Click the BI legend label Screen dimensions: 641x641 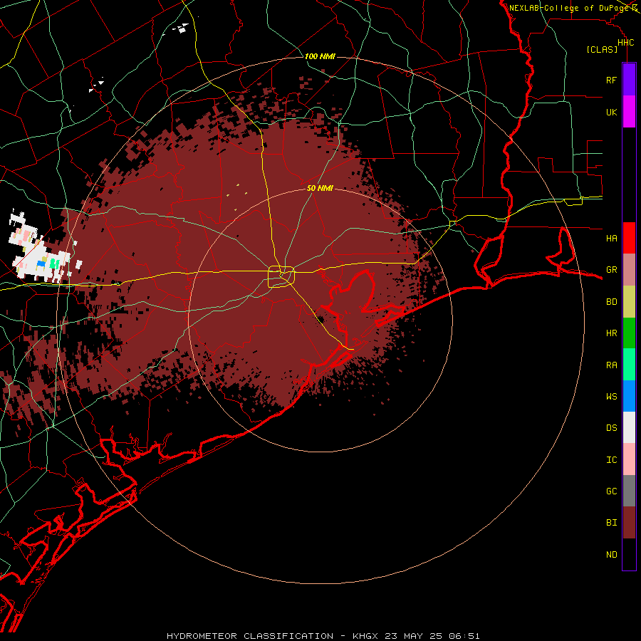point(611,523)
